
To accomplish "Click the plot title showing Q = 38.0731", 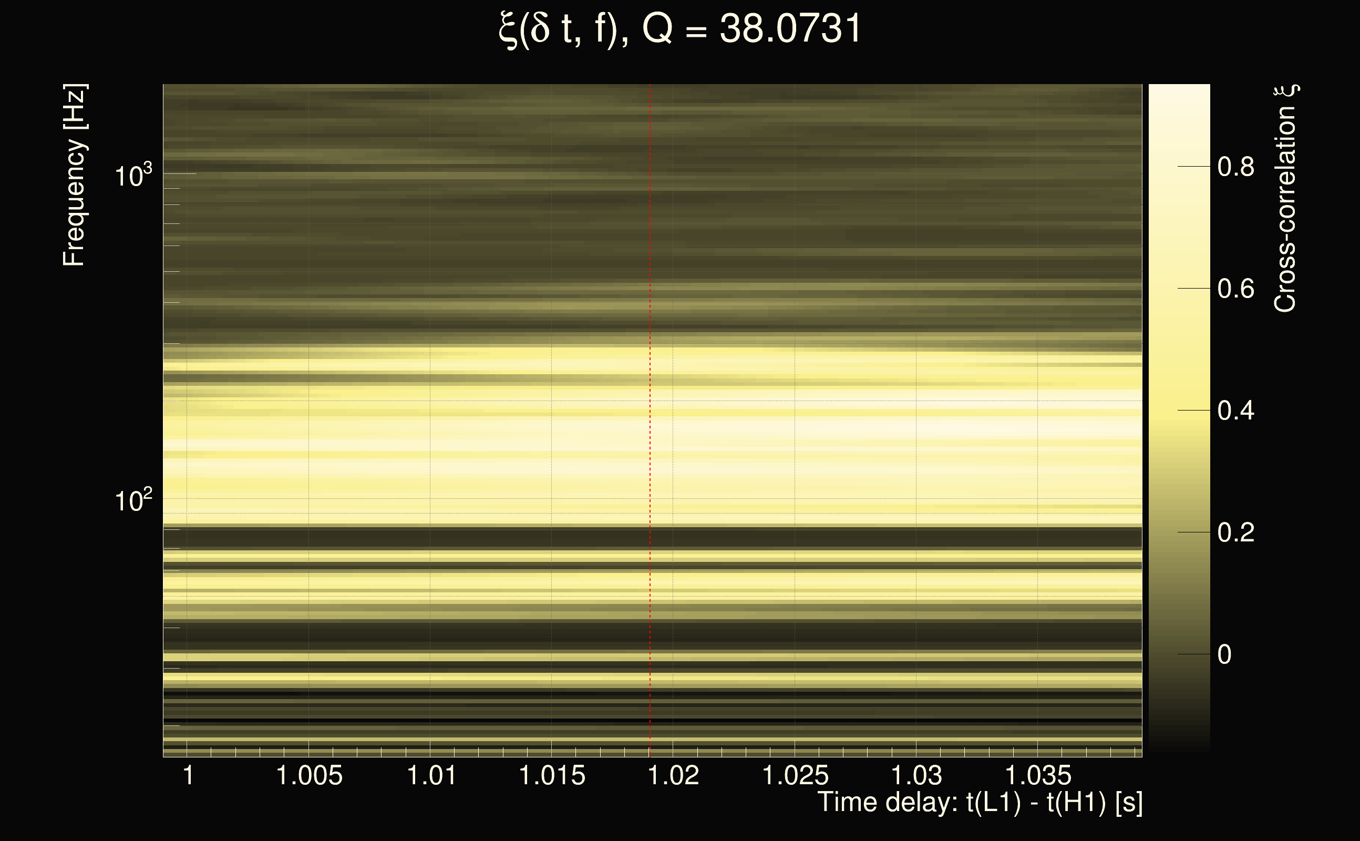I will point(679,29).
